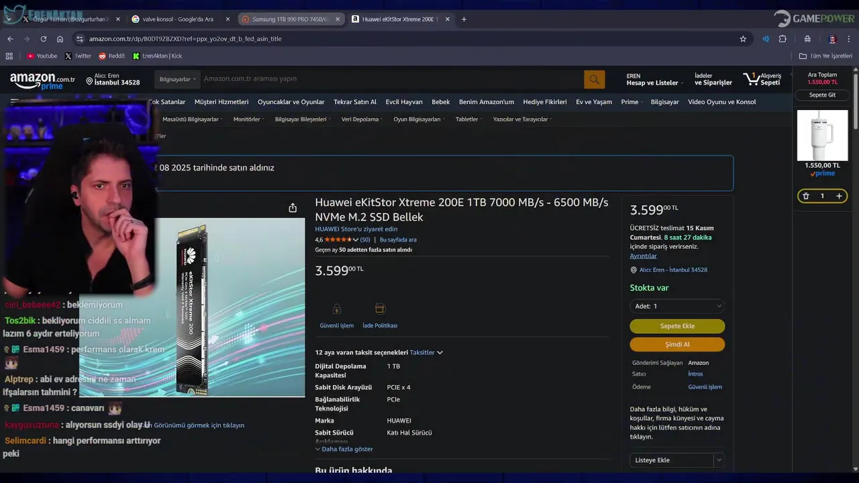Click the Sepete Ekle button

coord(677,326)
